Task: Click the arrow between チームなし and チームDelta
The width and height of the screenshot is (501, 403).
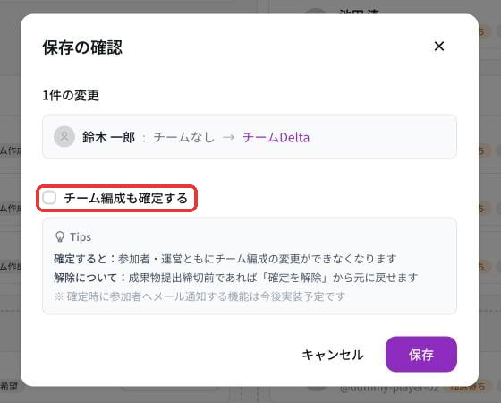Action: [x=228, y=138]
